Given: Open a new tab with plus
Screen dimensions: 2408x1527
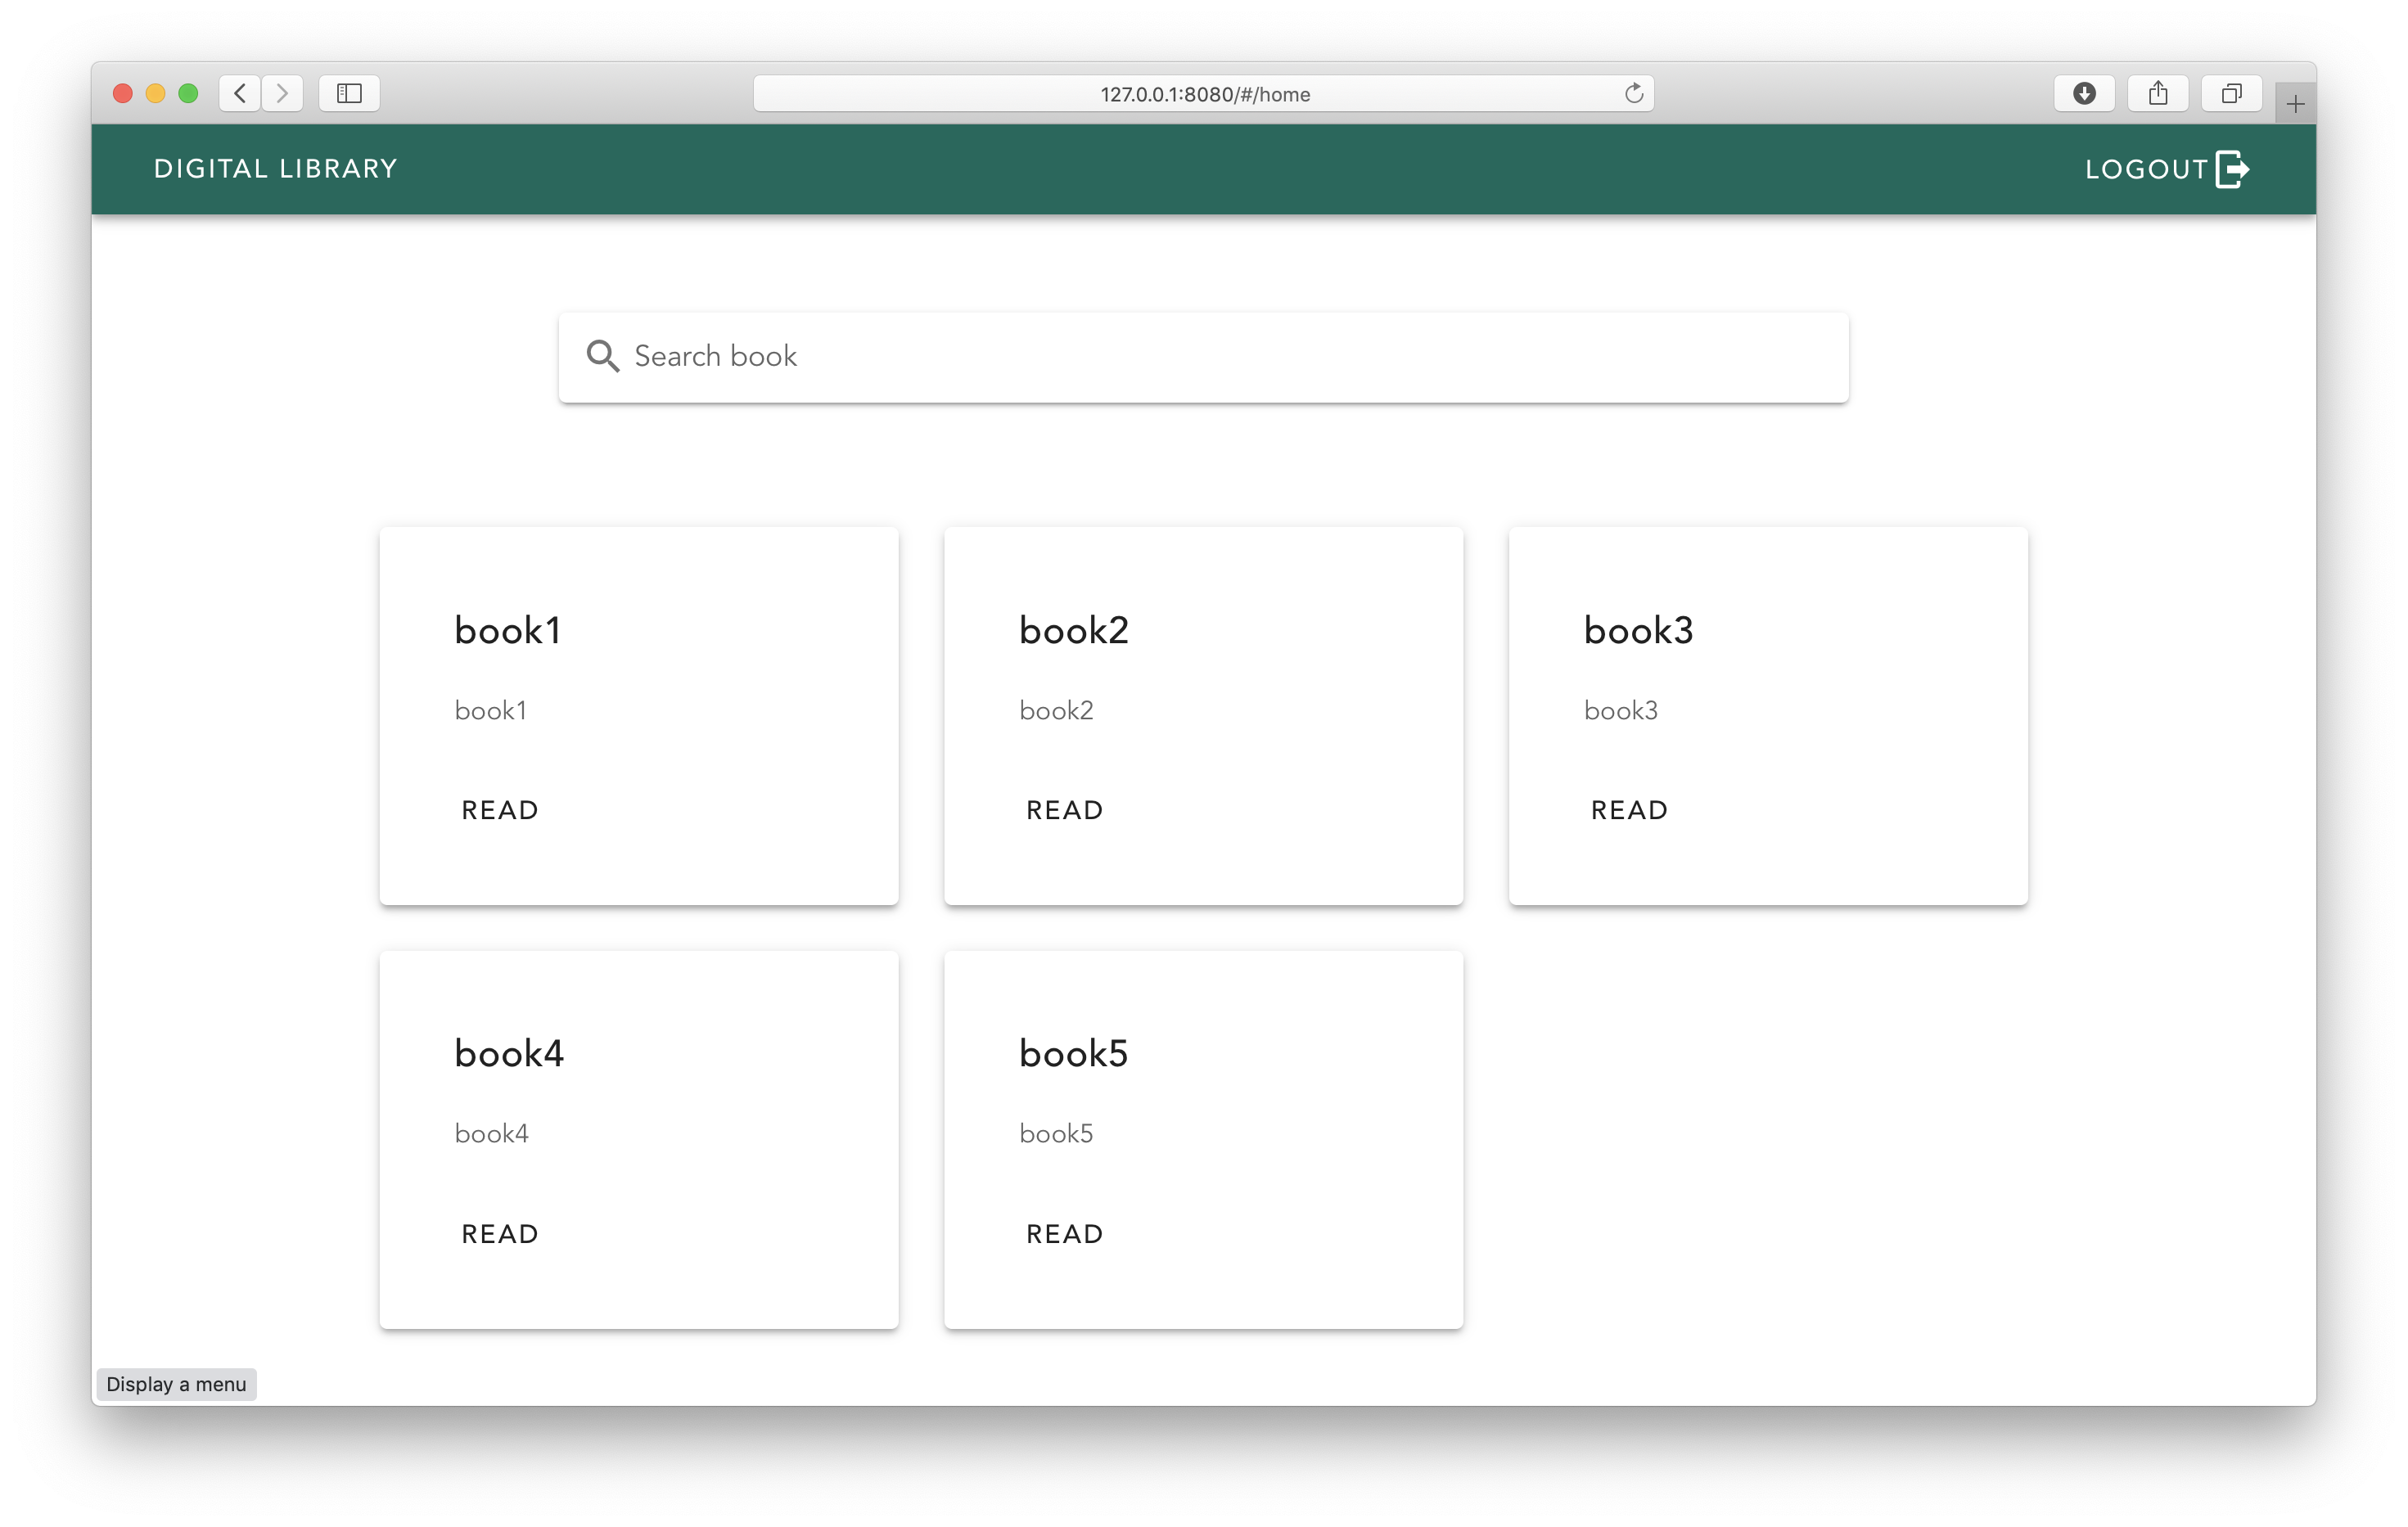Looking at the screenshot, I should coord(2295,104).
